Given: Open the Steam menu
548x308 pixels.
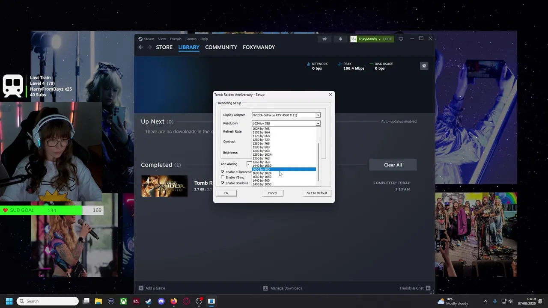Looking at the screenshot, I should [149, 39].
